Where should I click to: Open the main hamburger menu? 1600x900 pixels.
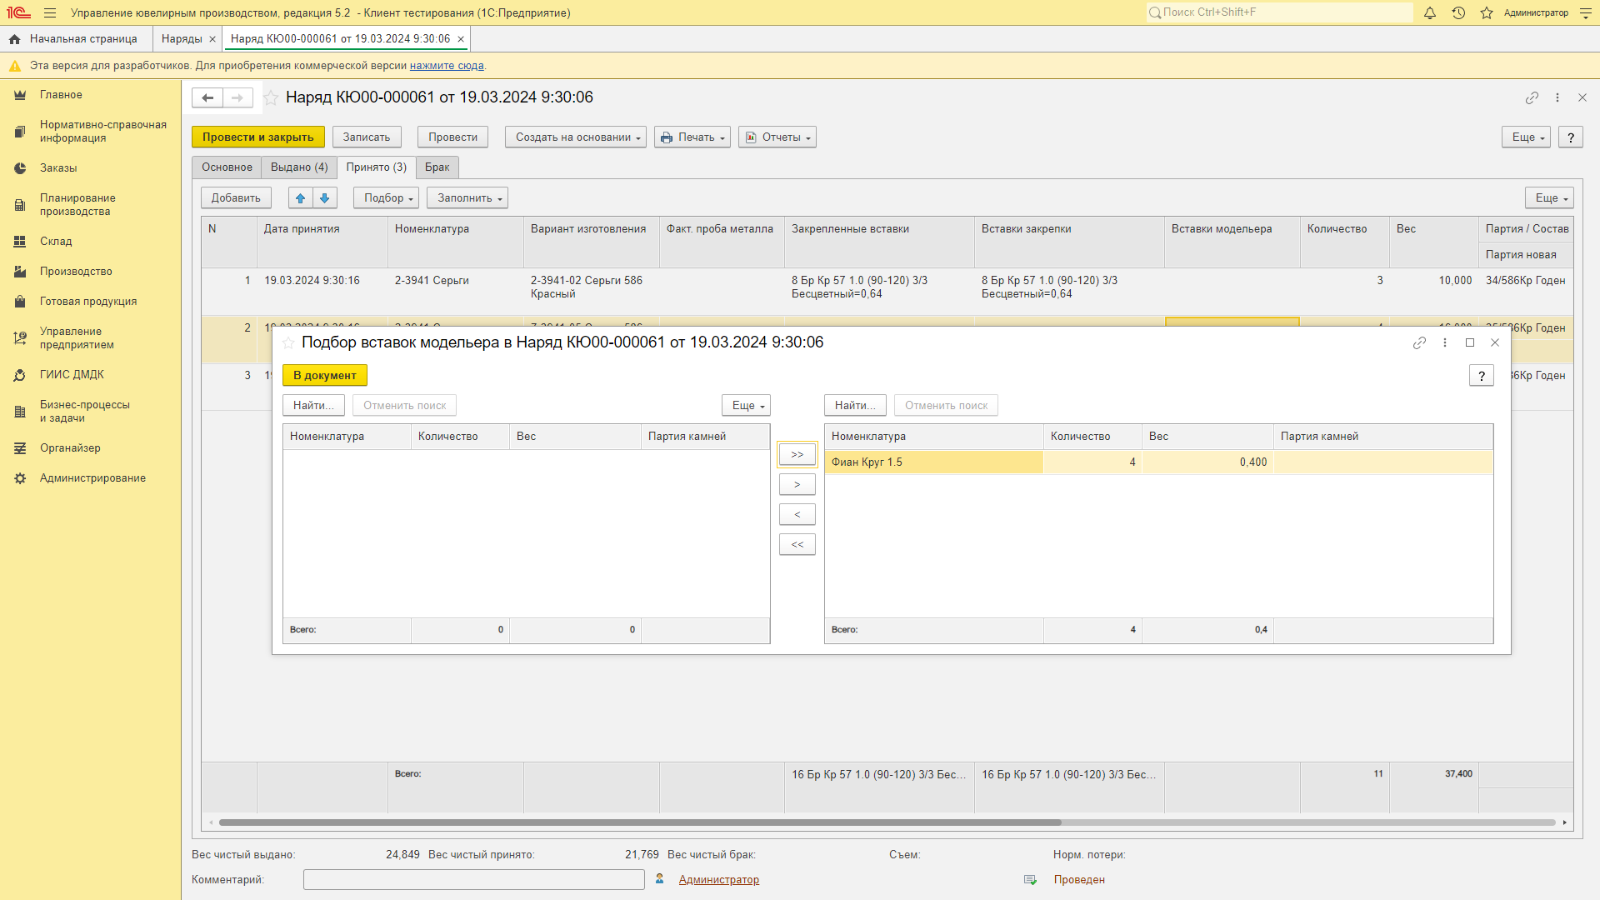click(x=50, y=13)
